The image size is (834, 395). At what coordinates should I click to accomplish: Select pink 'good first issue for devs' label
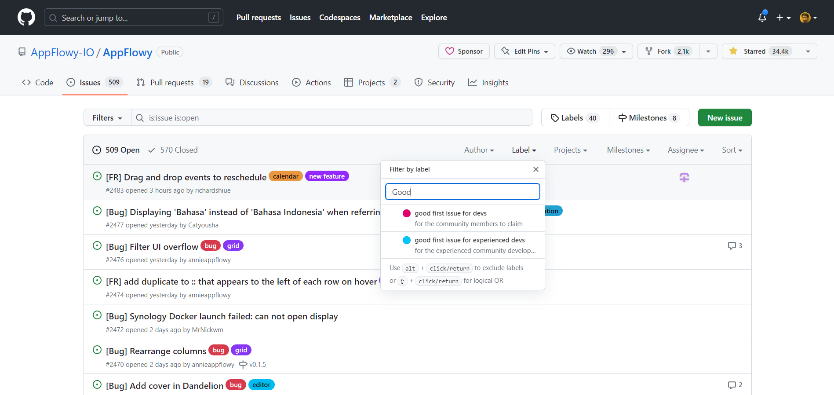pos(463,218)
